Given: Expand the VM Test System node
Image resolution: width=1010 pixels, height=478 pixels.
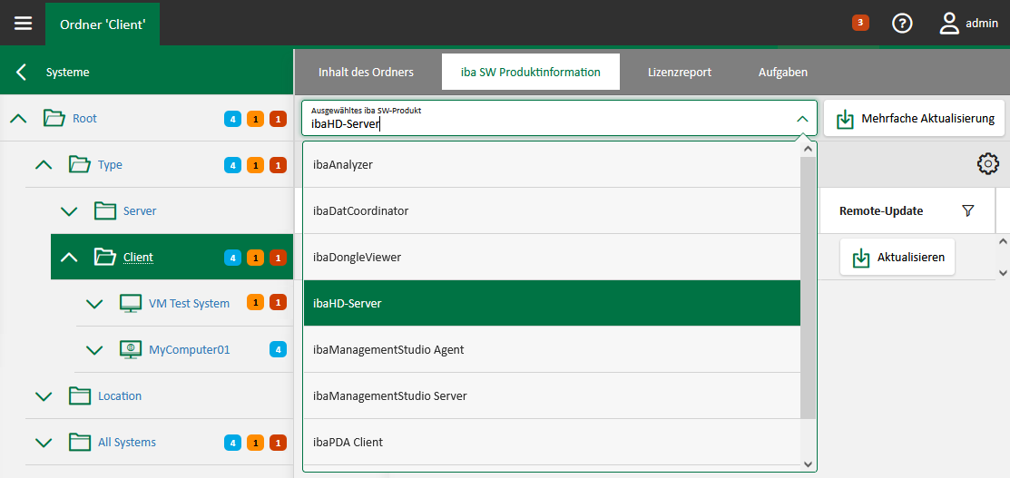Looking at the screenshot, I should (94, 304).
